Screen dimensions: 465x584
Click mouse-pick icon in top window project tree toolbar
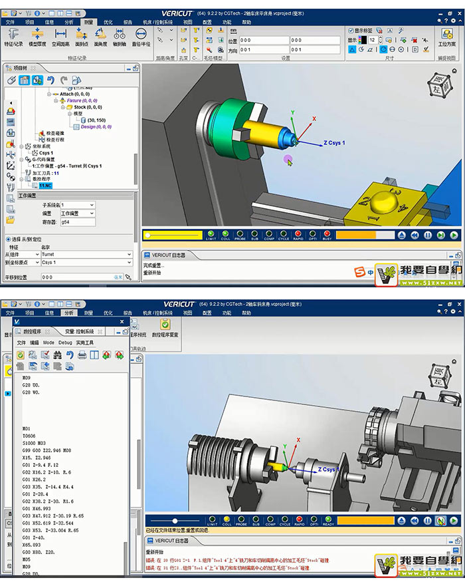click(11, 80)
